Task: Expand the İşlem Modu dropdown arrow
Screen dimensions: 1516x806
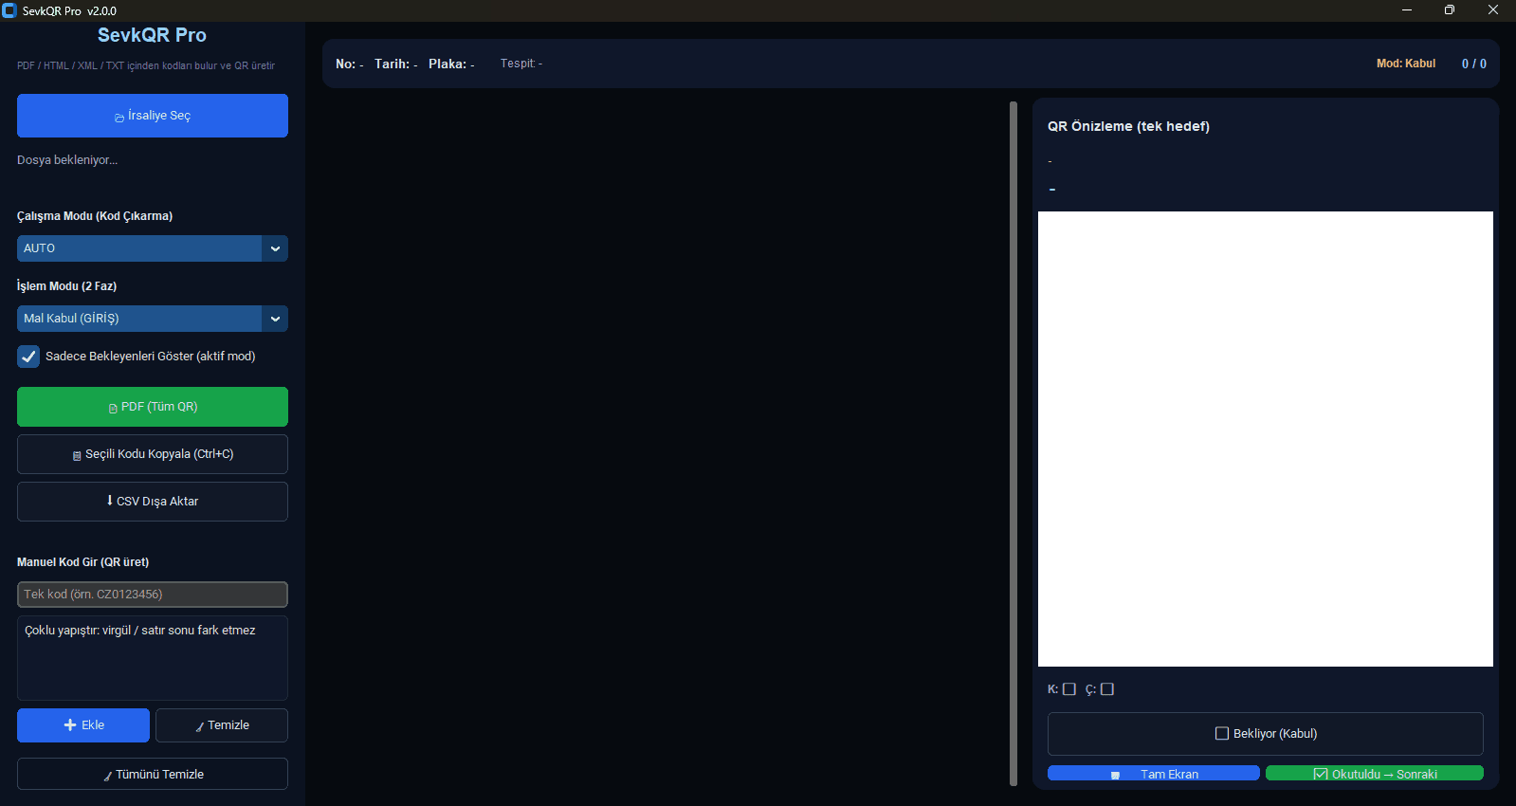Action: coord(275,319)
